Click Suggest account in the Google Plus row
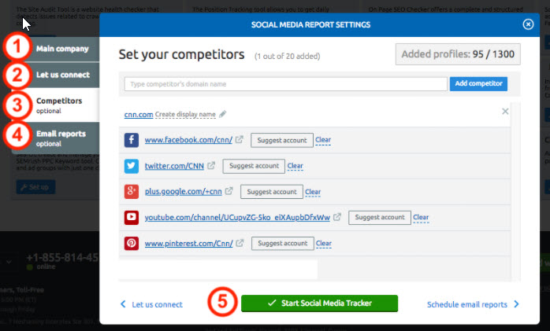This screenshot has width=550, height=331. 272,192
